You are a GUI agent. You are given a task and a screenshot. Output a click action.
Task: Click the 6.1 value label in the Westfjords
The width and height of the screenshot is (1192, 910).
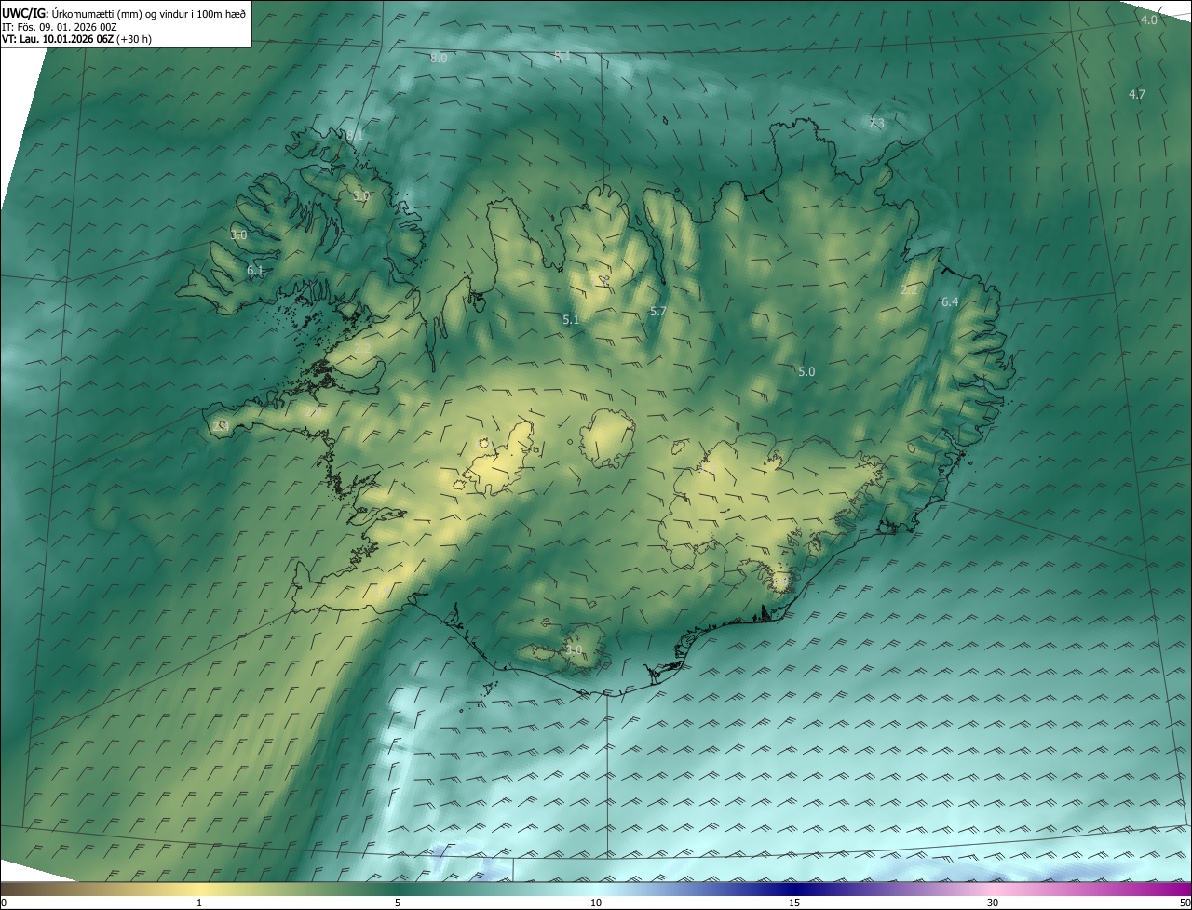click(255, 272)
